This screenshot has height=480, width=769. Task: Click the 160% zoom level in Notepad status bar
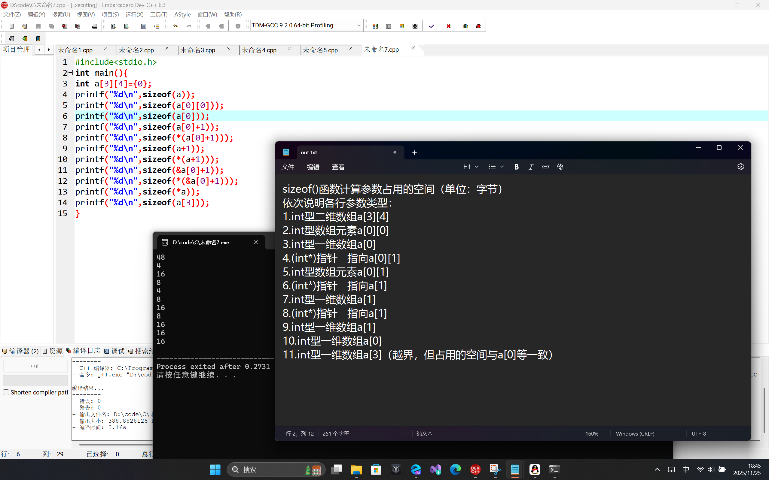click(592, 433)
